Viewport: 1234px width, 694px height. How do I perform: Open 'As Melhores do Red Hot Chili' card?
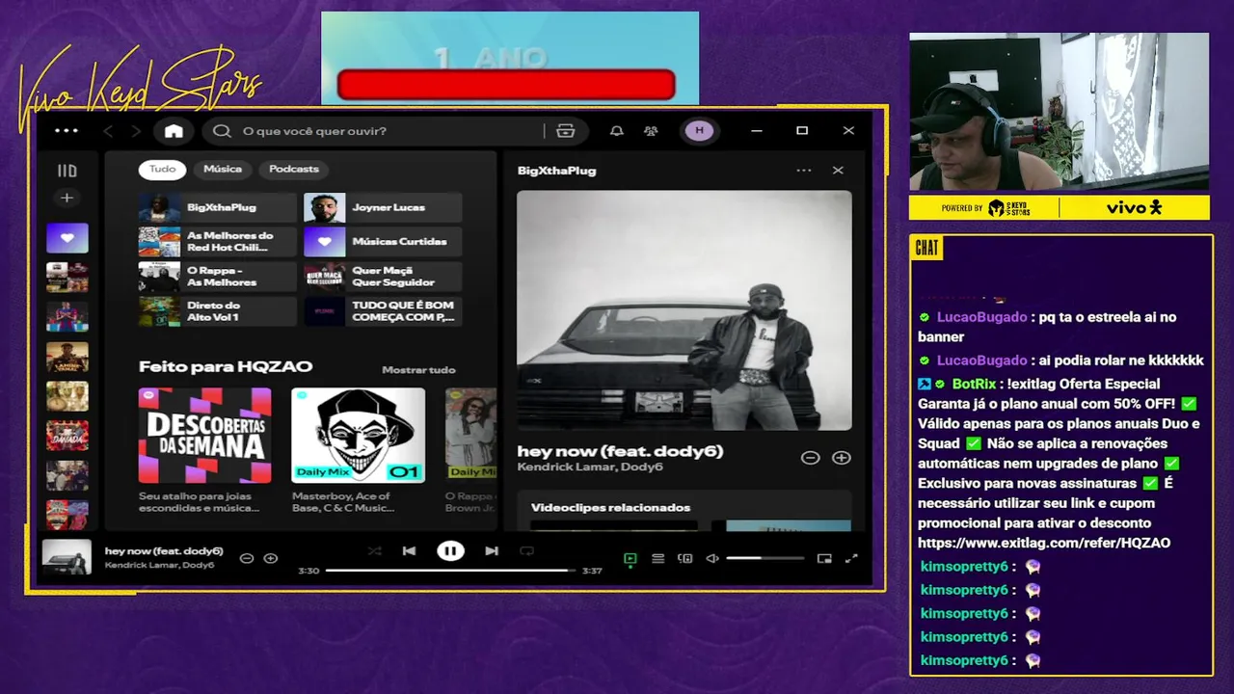[x=218, y=242]
